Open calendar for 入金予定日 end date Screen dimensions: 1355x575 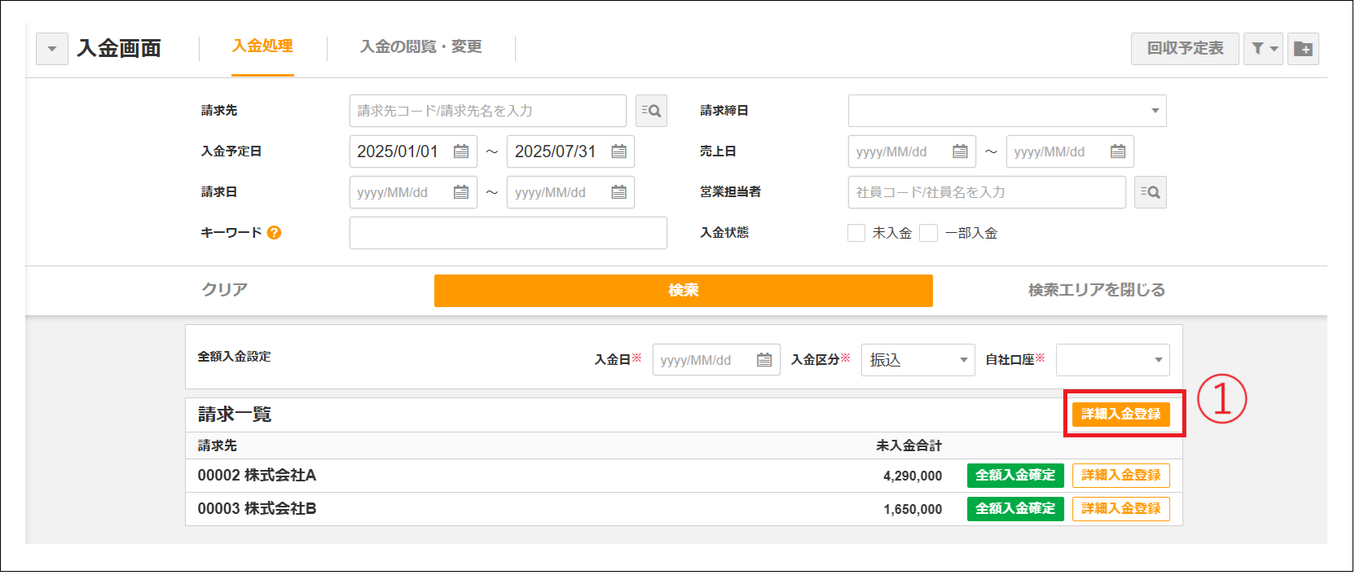point(619,151)
